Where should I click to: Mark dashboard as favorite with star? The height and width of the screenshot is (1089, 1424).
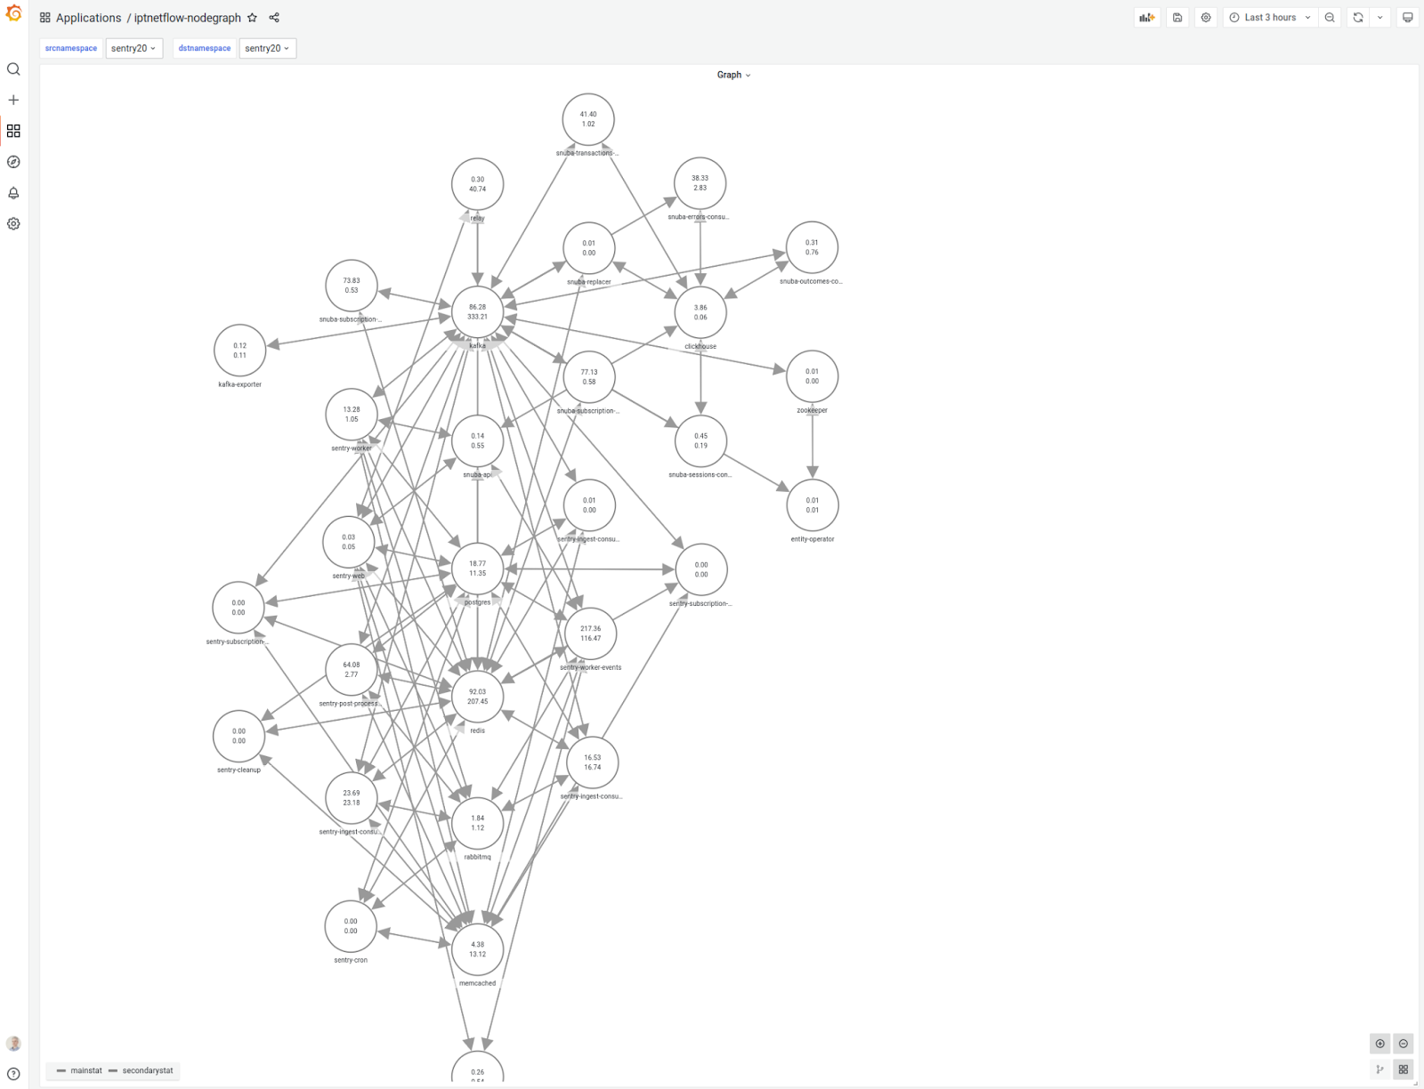(253, 18)
